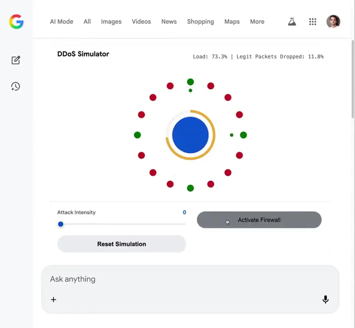355x328 pixels.
Task: Click the profile avatar picture
Action: pyautogui.click(x=333, y=22)
